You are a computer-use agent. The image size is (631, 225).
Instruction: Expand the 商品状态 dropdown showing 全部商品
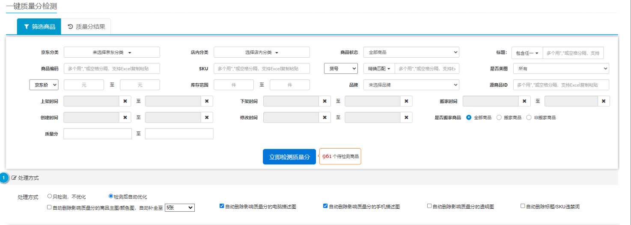pos(411,52)
